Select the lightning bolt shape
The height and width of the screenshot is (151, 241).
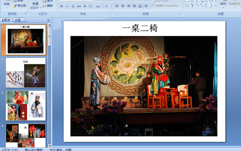click(x=192, y=5)
